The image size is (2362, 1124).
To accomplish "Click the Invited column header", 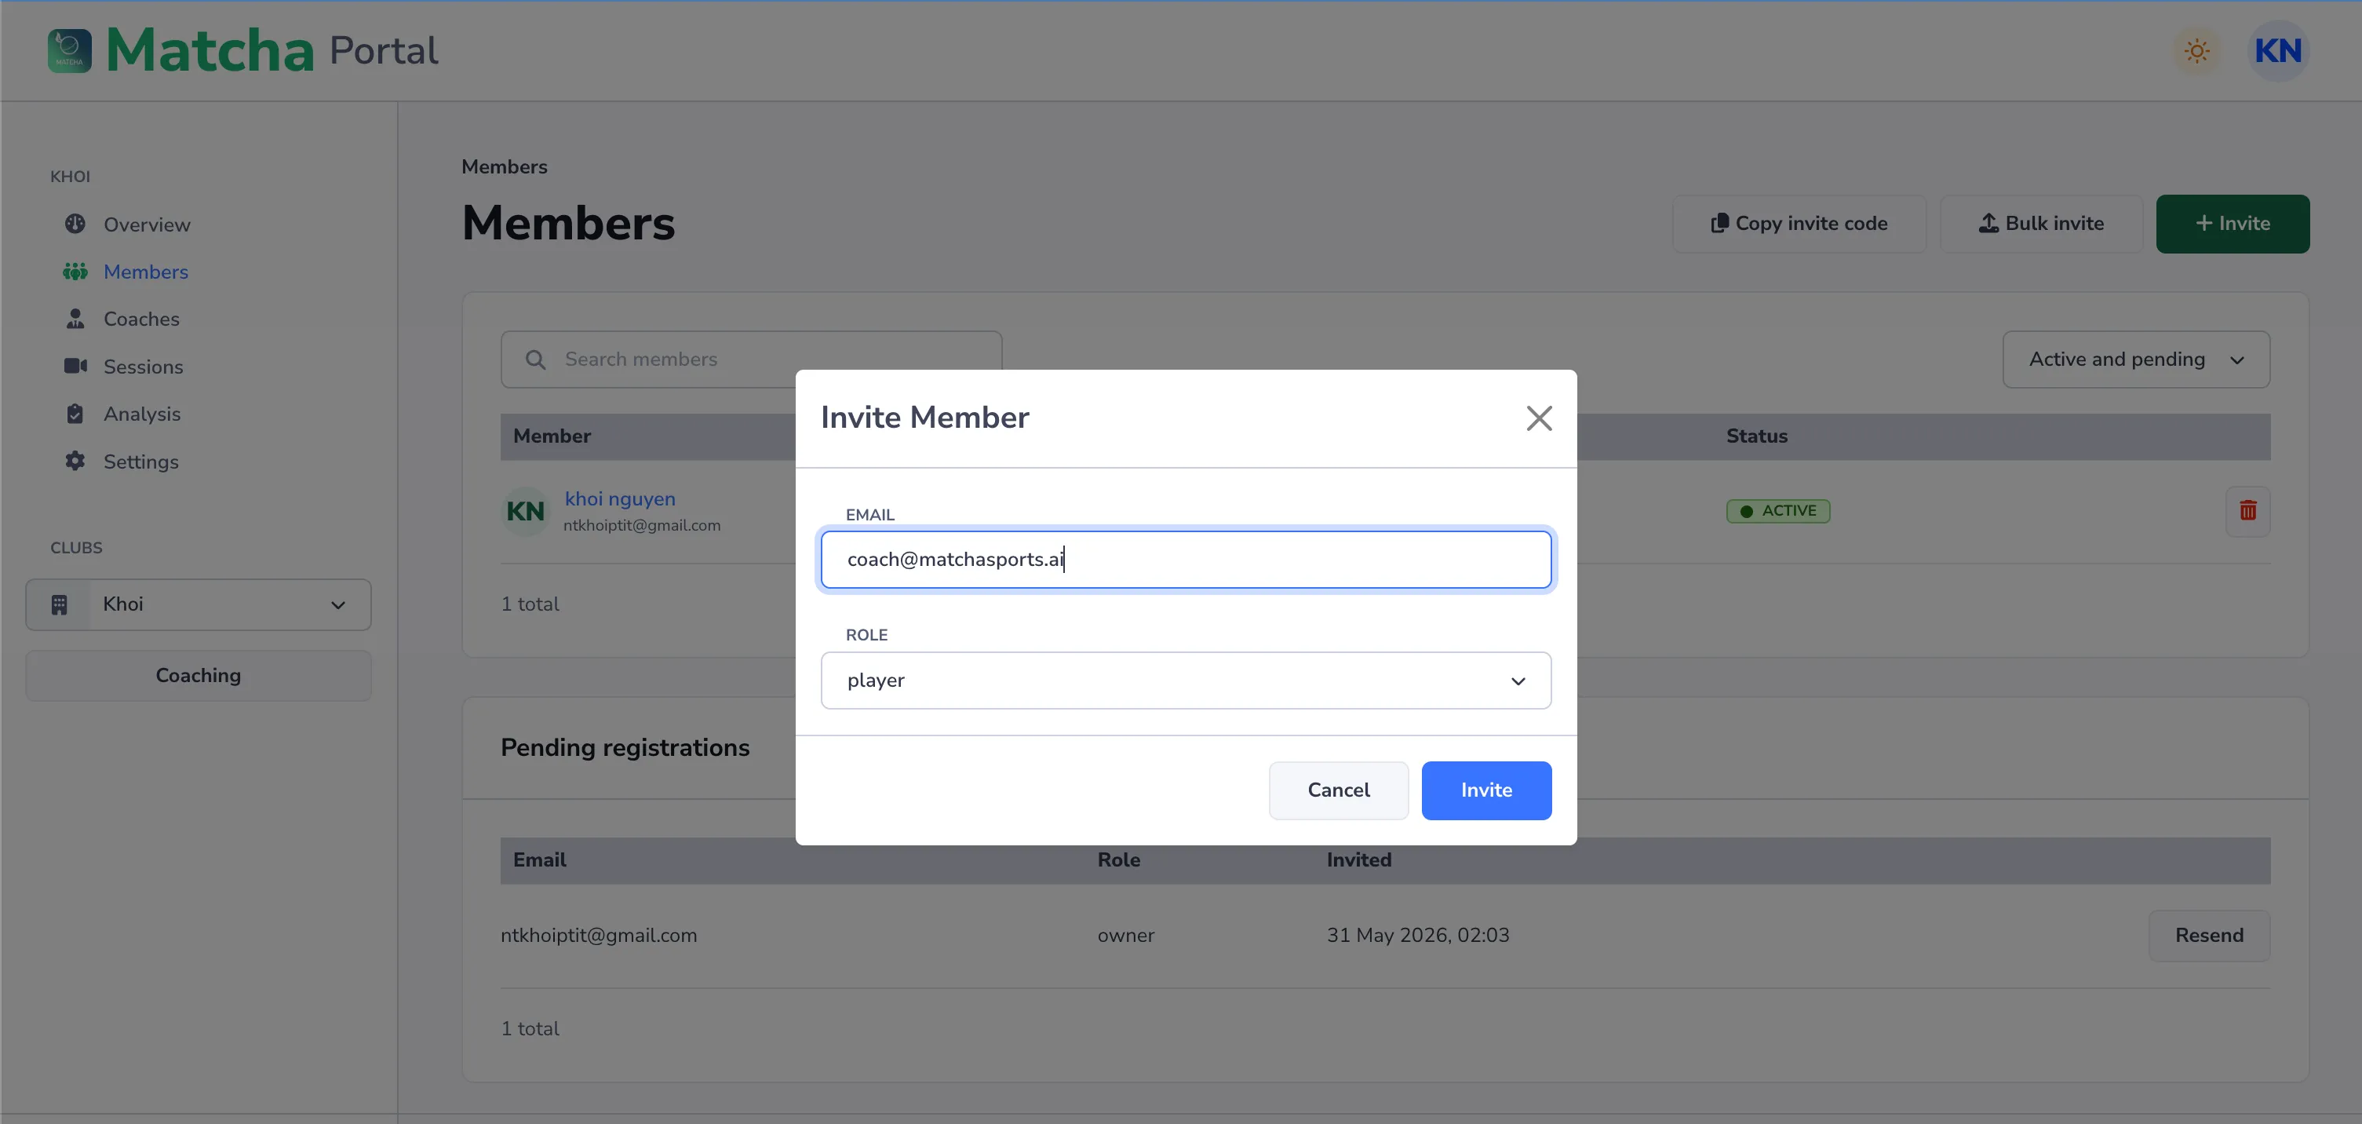I will coord(1359,861).
